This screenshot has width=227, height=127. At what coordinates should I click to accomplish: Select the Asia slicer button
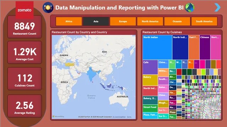(x=96, y=21)
